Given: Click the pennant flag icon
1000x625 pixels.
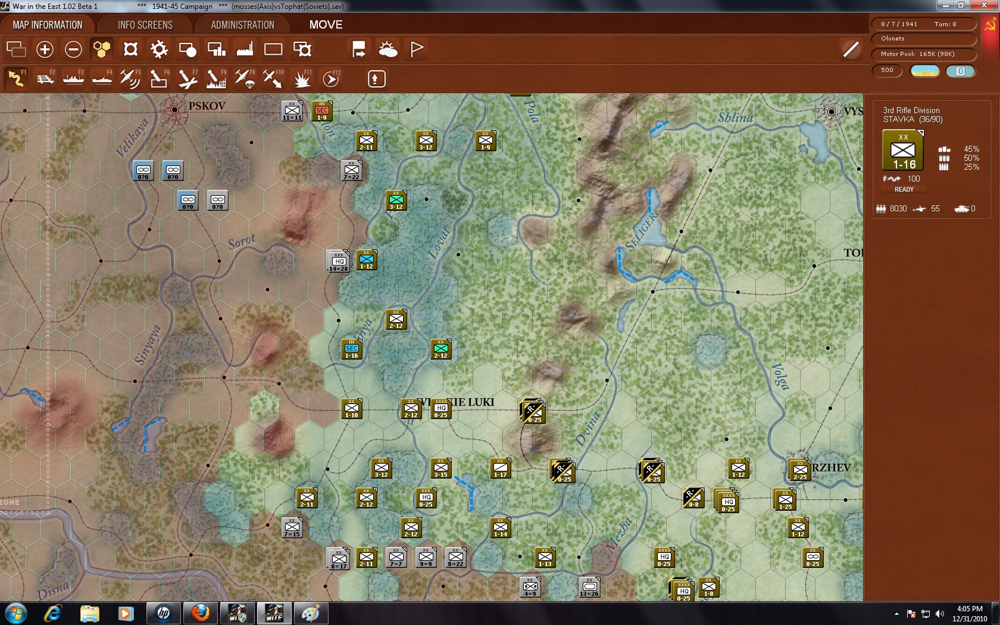Looking at the screenshot, I should 417,49.
